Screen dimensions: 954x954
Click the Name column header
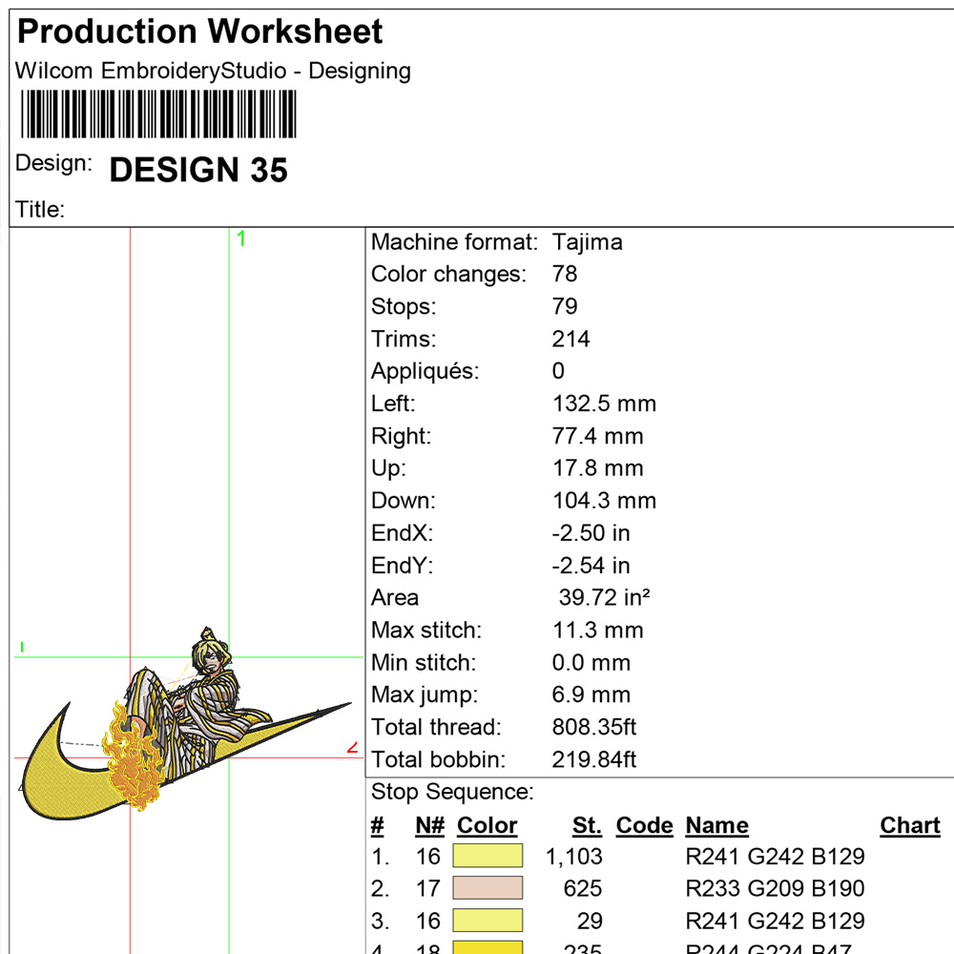(716, 825)
